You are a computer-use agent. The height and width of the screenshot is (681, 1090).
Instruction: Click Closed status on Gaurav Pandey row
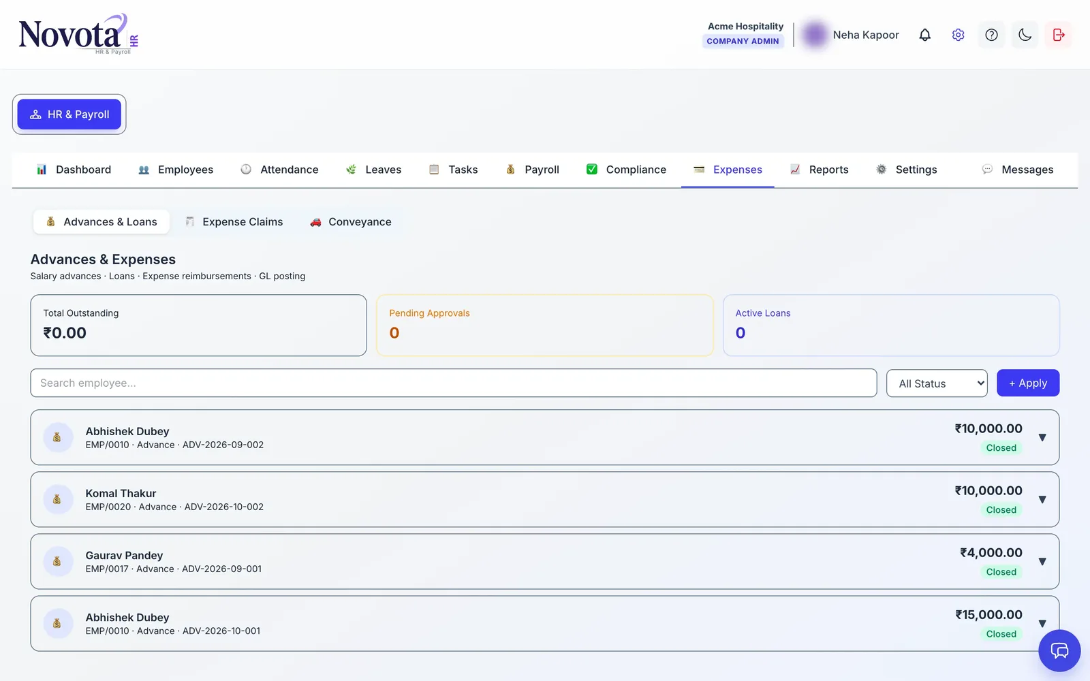(x=1001, y=572)
